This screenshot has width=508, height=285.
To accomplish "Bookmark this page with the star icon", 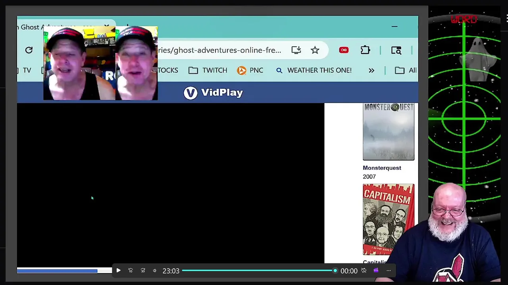I will 315,50.
